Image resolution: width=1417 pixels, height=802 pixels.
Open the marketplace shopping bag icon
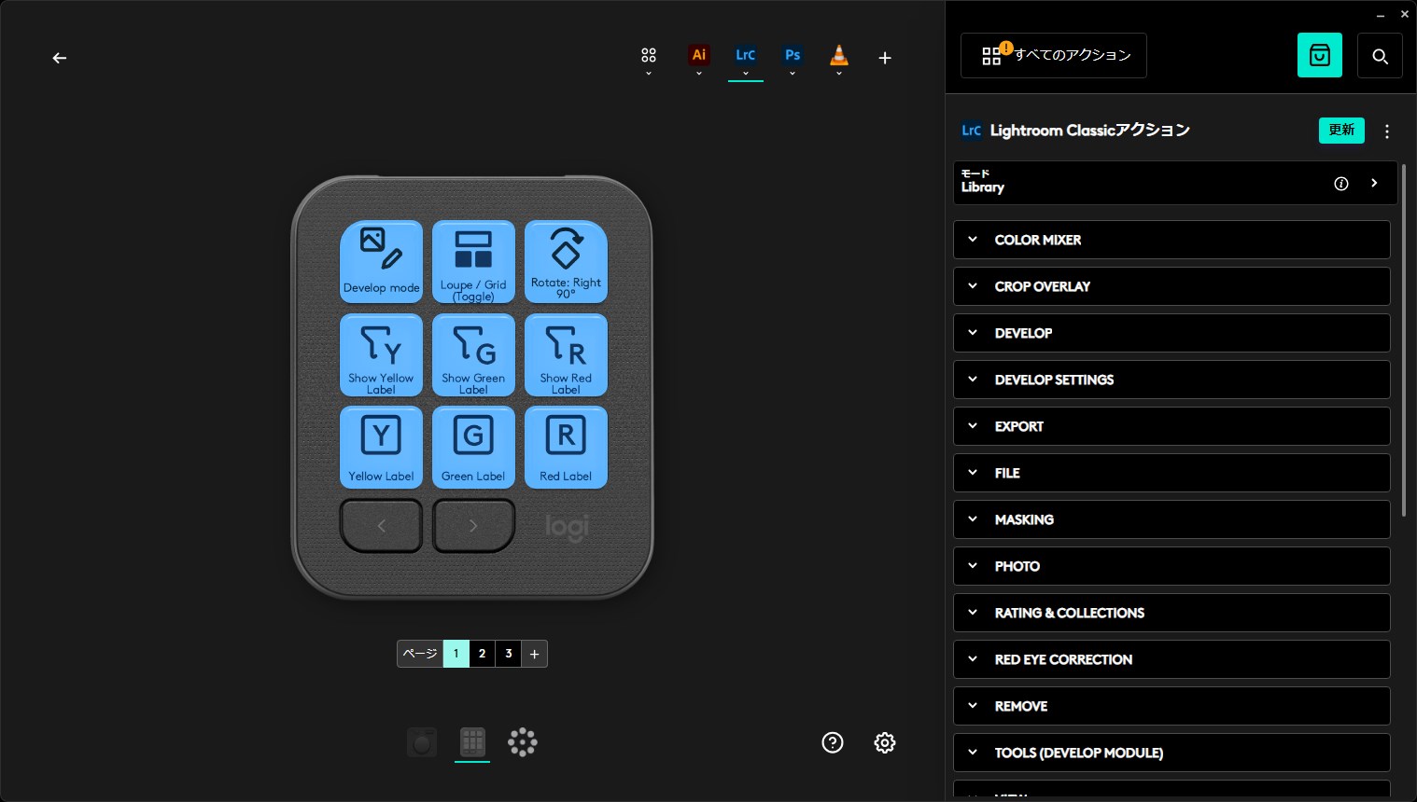(1320, 56)
